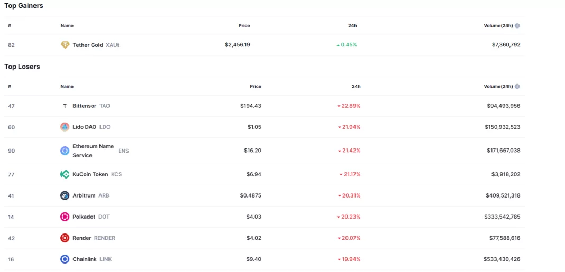This screenshot has height=272, width=565.
Task: Open the Bittensor coin page link
Action: point(85,106)
